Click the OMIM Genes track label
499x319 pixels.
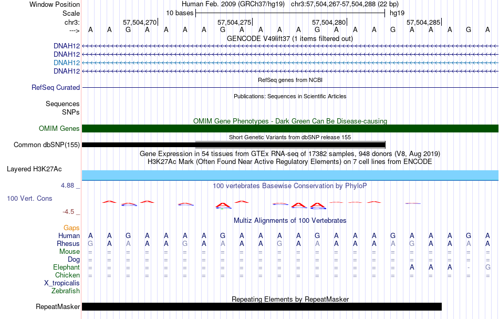click(x=59, y=128)
